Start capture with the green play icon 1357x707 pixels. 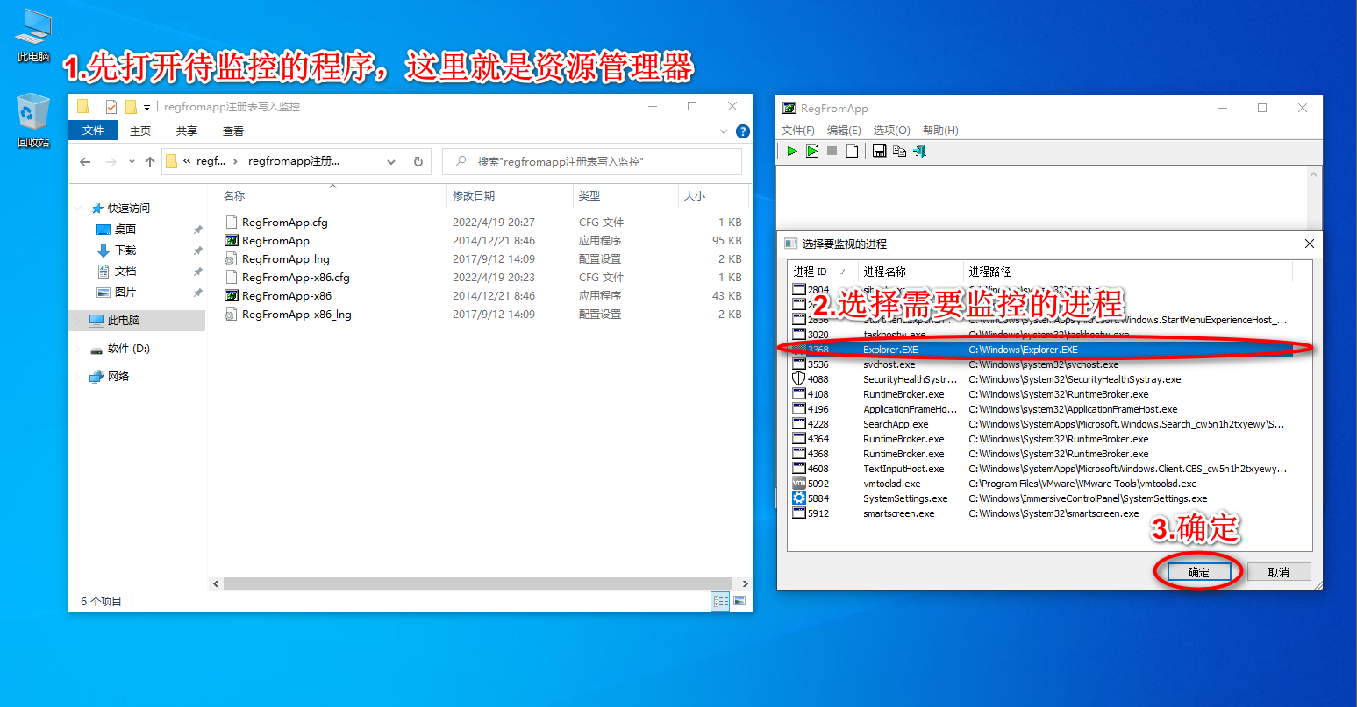pyautogui.click(x=792, y=152)
